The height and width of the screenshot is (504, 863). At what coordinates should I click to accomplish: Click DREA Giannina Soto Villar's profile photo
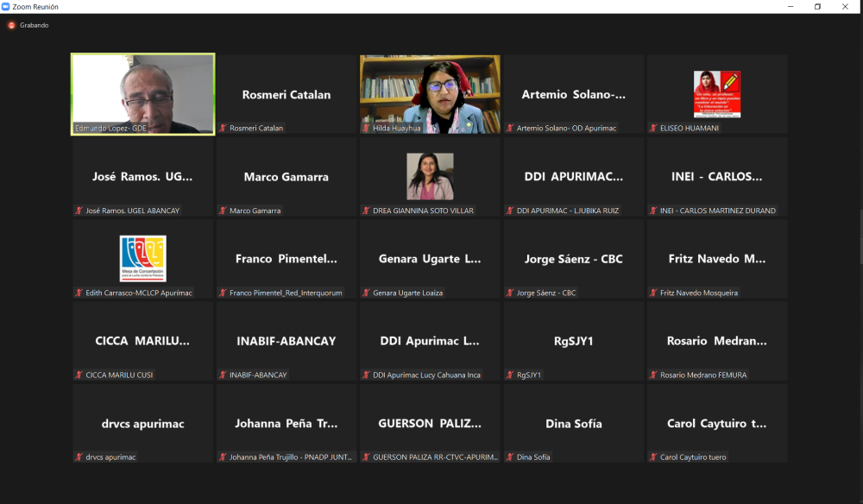[x=430, y=176]
